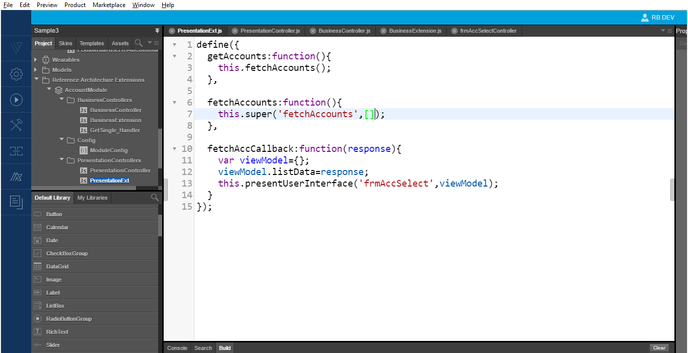
Task: Open the Product menu
Action: [75, 5]
